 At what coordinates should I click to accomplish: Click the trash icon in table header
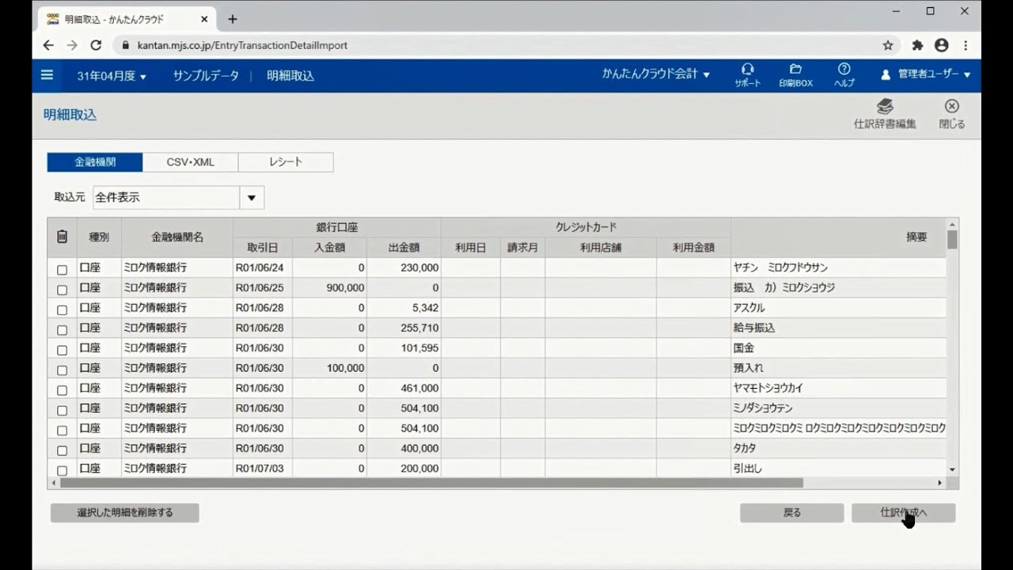63,237
